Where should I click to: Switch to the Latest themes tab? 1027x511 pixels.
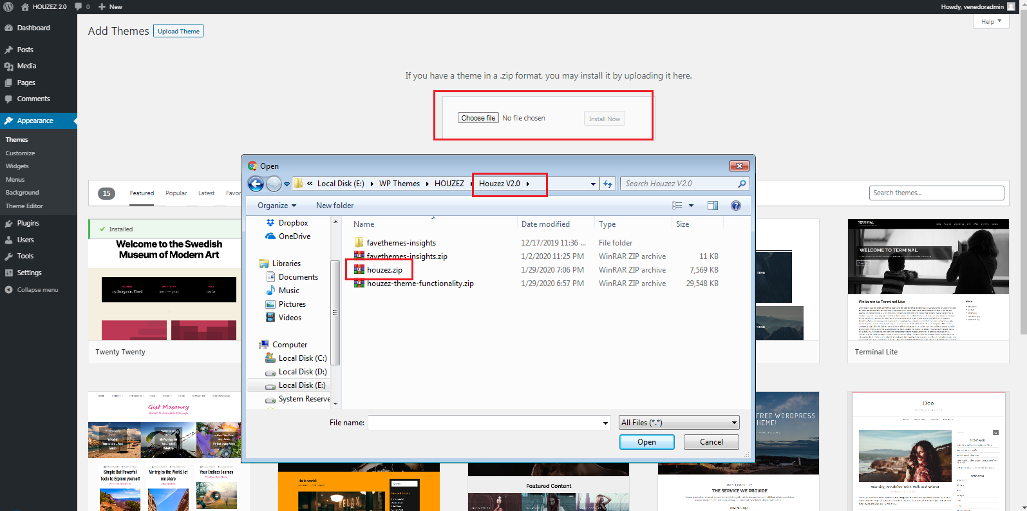206,193
